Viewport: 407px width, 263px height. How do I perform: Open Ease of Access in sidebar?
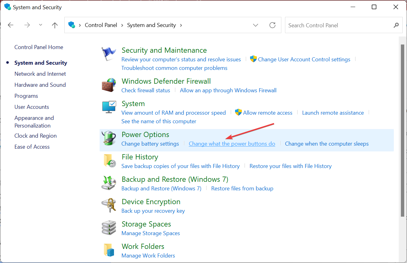point(32,147)
